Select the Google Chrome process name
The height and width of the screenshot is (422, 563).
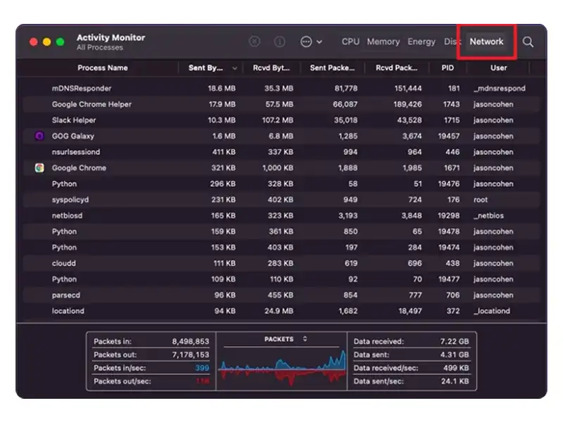click(x=79, y=167)
